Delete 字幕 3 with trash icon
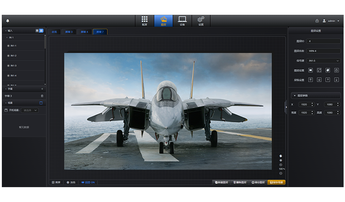 pyautogui.click(x=42, y=96)
